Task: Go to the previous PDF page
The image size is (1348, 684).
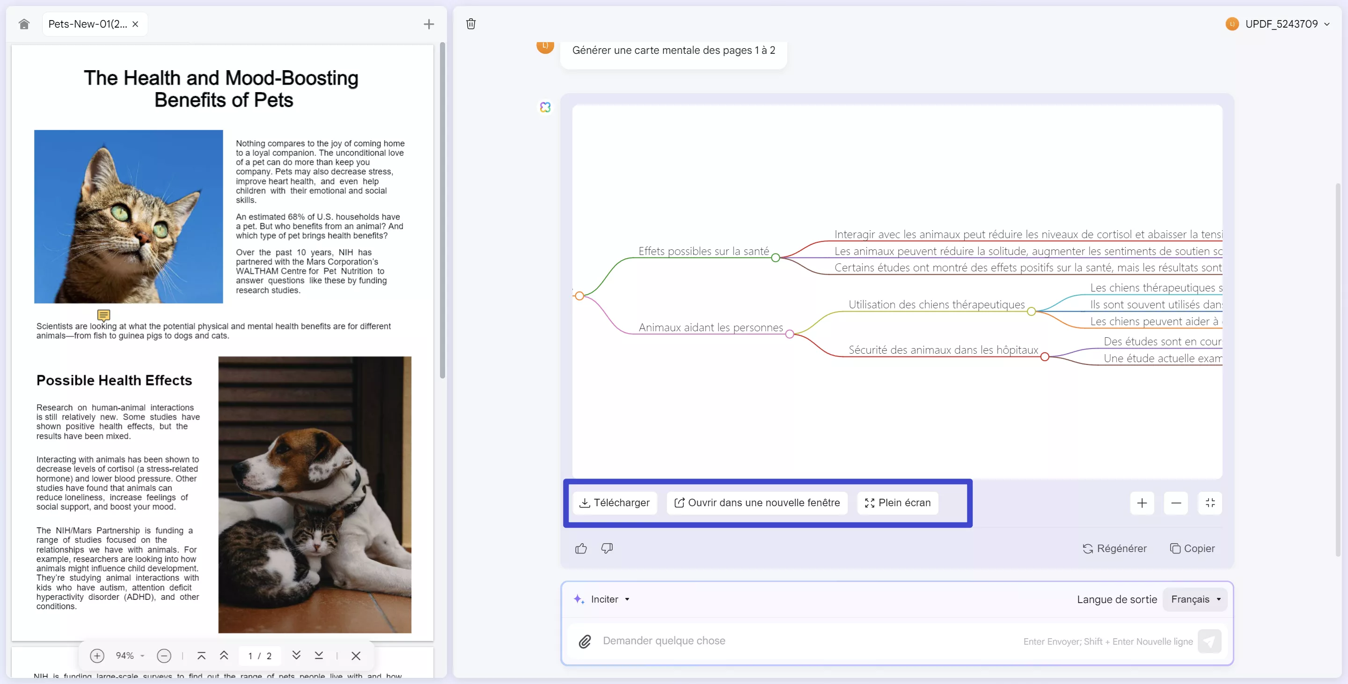Action: (x=224, y=656)
